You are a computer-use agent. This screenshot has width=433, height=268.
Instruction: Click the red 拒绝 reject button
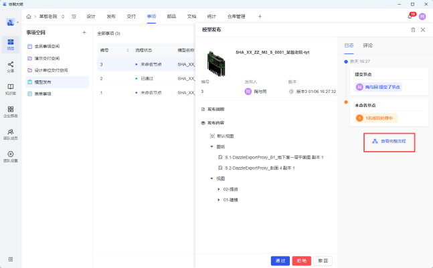tap(302, 260)
